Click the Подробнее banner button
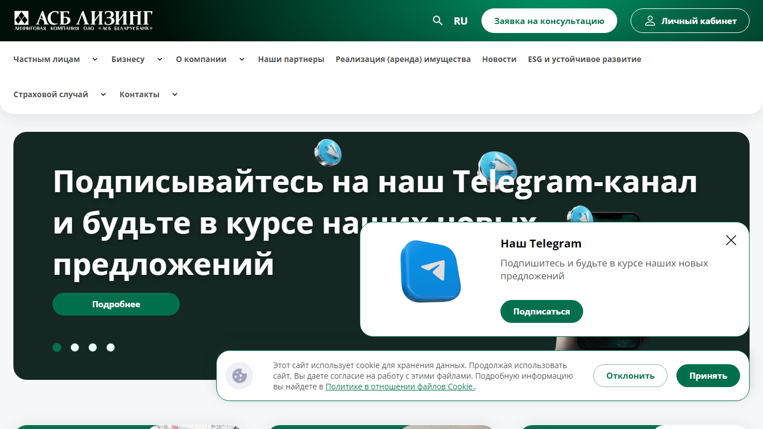 point(116,304)
